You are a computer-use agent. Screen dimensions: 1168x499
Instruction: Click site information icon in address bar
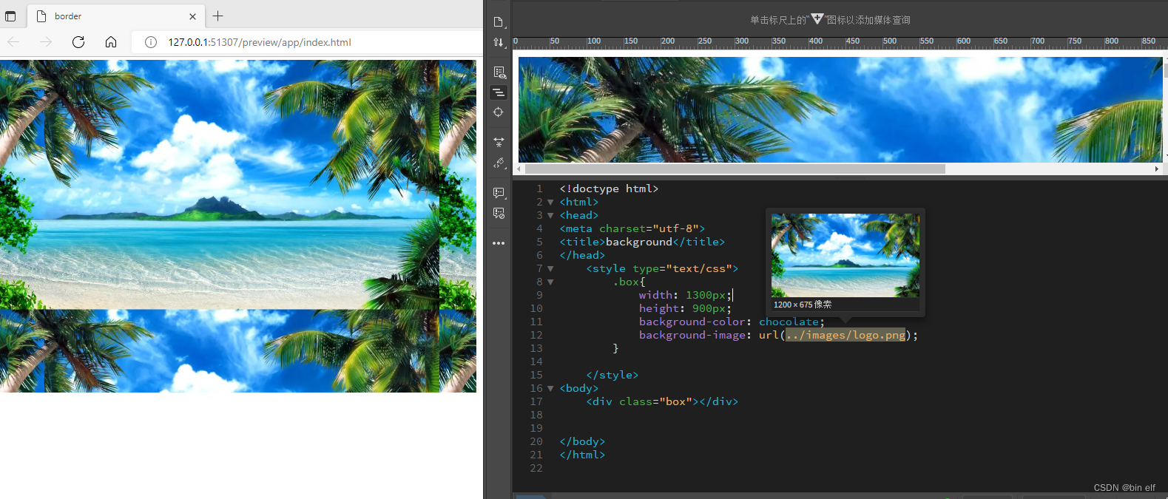(x=151, y=42)
